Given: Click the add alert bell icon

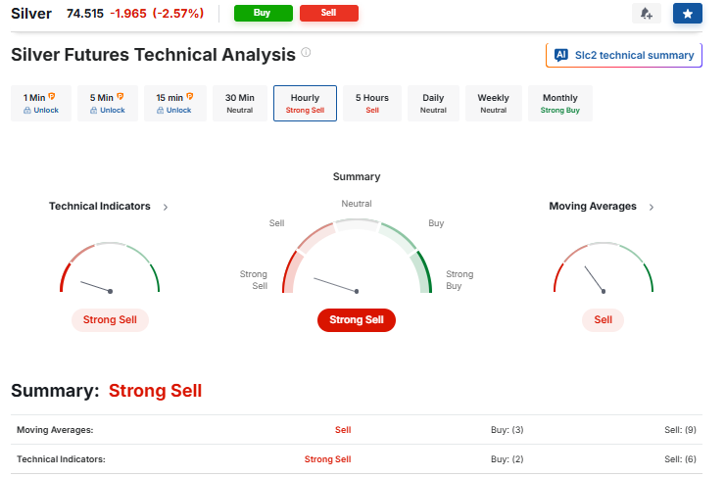Looking at the screenshot, I should point(646,14).
